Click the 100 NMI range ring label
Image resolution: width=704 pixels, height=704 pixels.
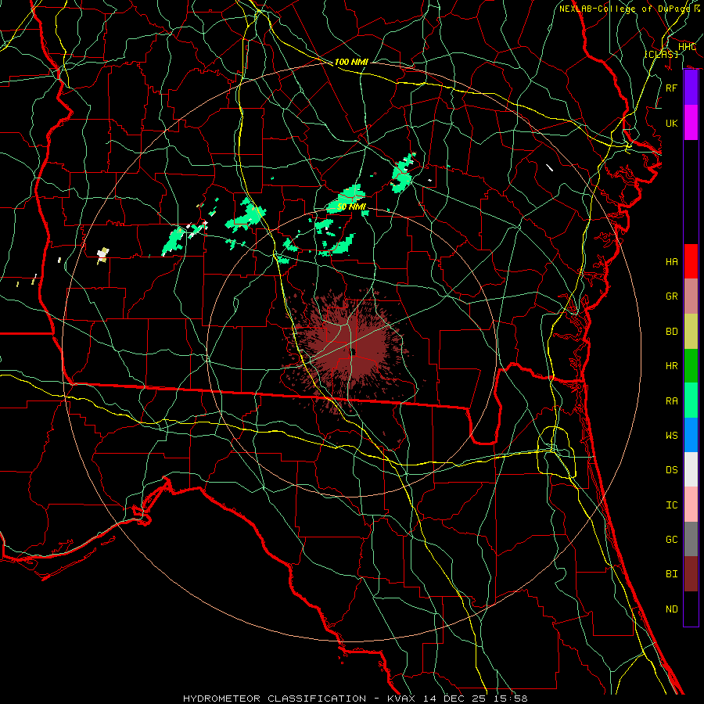351,62
